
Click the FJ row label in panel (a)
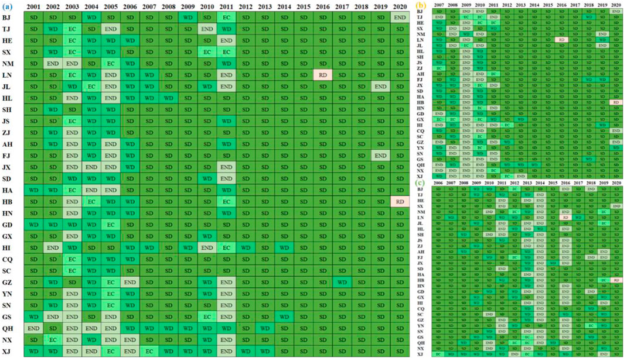click(6, 156)
